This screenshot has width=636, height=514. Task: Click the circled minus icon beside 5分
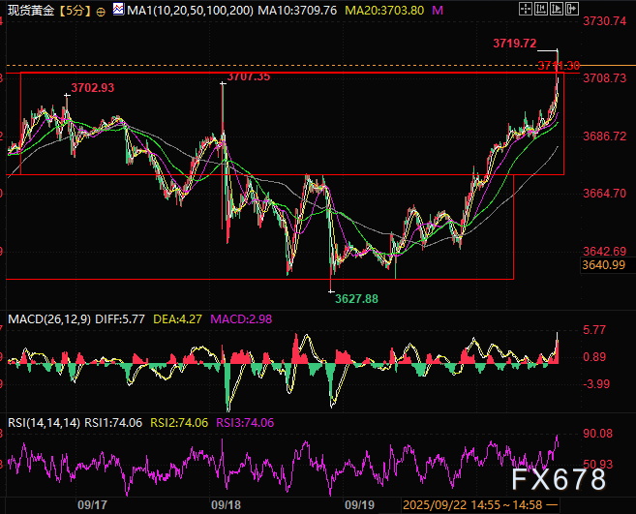click(x=102, y=10)
